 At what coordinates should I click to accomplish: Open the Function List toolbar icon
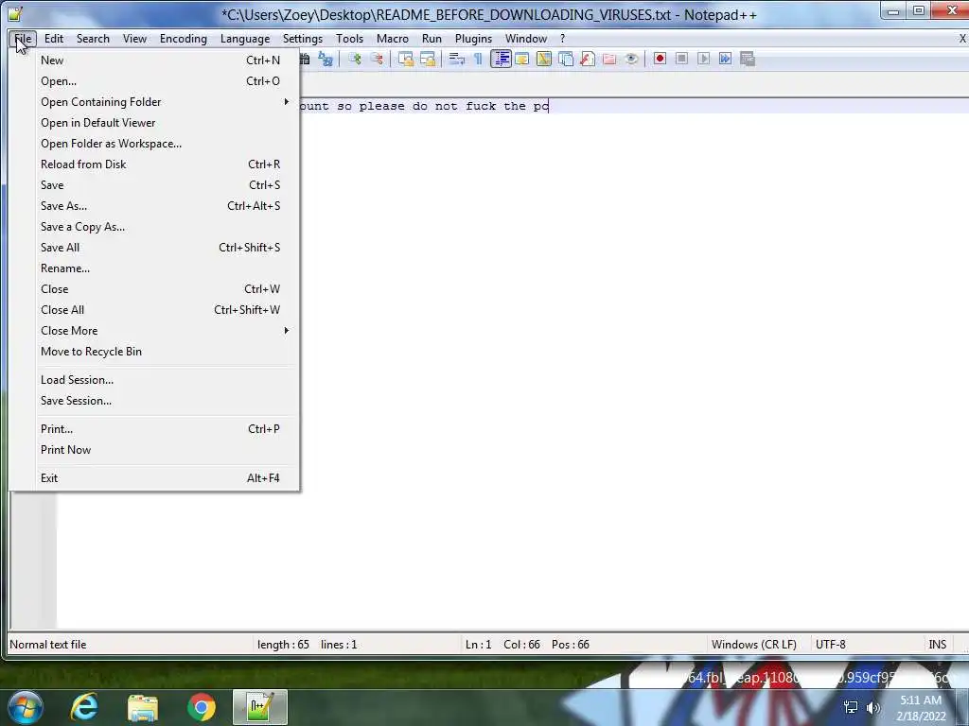point(587,59)
